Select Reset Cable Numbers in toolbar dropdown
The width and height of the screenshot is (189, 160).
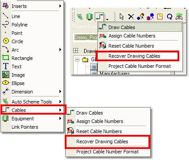tap(140, 46)
